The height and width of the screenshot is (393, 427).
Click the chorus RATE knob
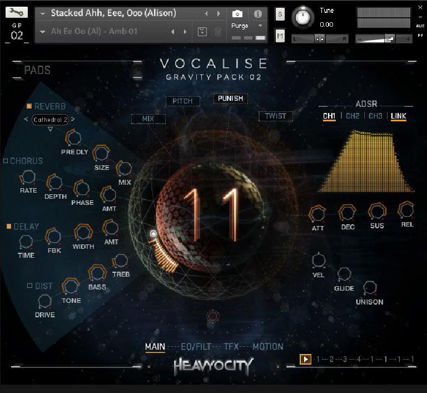coord(28,177)
